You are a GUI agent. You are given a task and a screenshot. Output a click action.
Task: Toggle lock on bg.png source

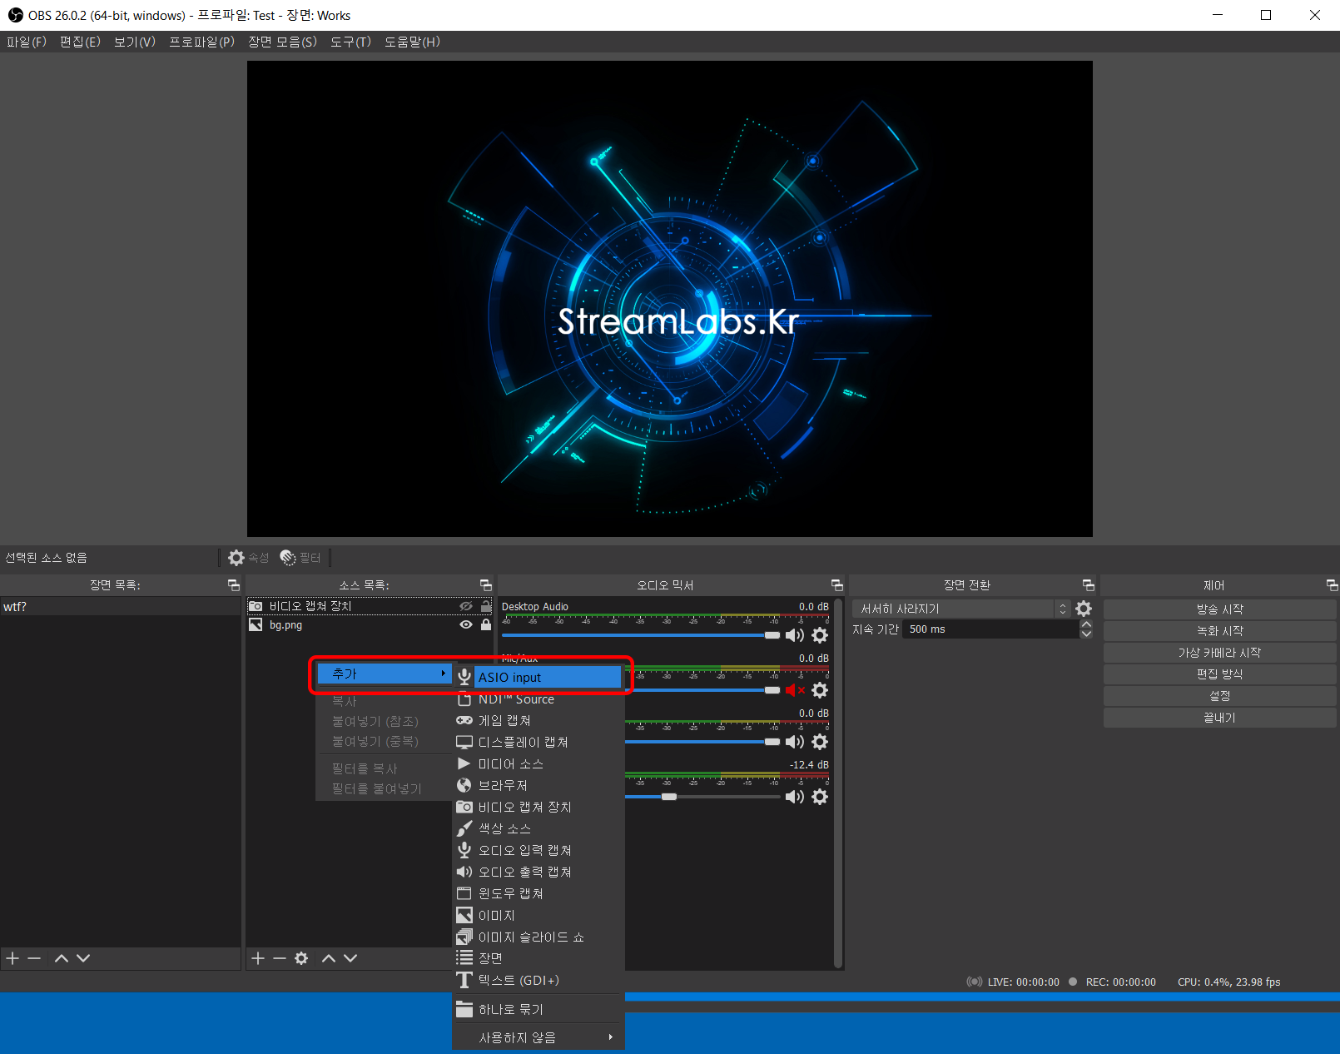pyautogui.click(x=486, y=624)
